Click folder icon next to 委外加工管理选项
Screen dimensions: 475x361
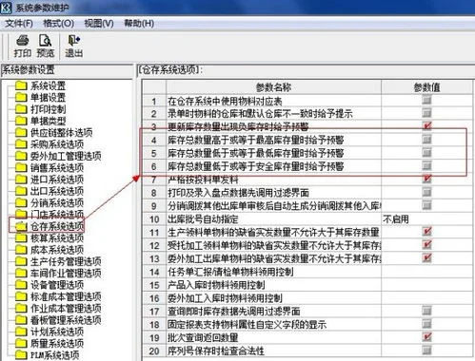click(21, 156)
